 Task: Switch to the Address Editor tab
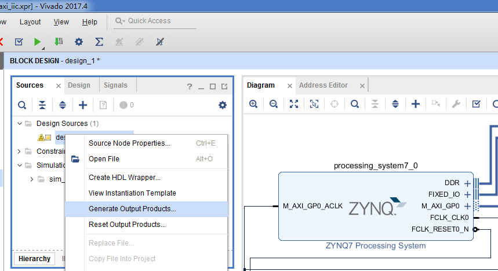323,85
